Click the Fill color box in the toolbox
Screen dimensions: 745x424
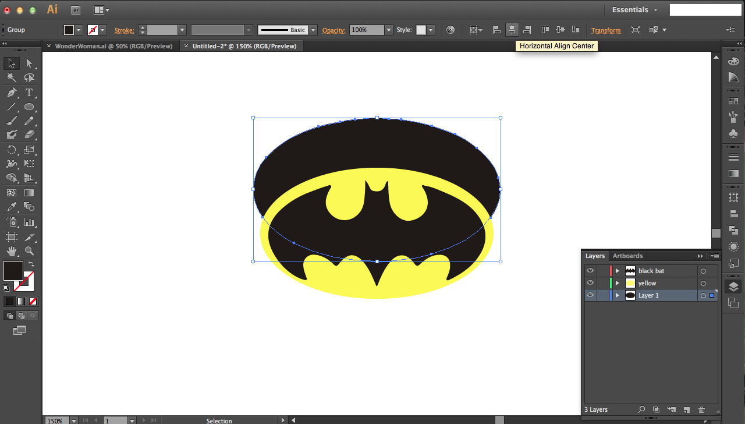tap(13, 271)
